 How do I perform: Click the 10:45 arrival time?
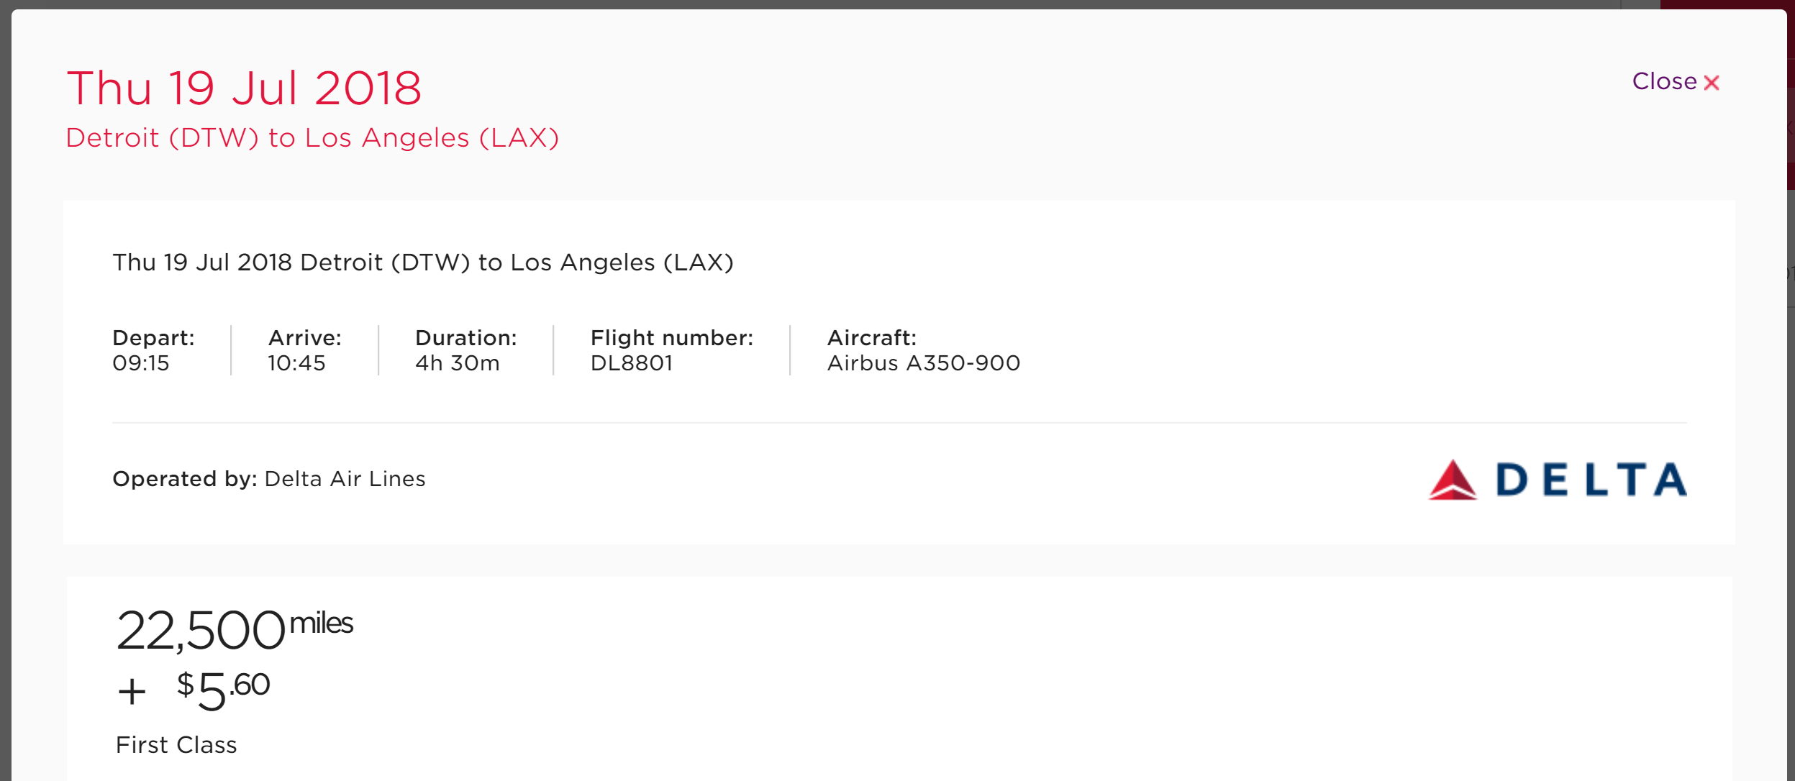[296, 363]
